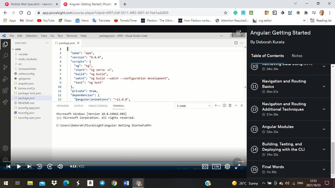Click the video progress bar
This screenshot has width=335, height=188.
point(123,162)
